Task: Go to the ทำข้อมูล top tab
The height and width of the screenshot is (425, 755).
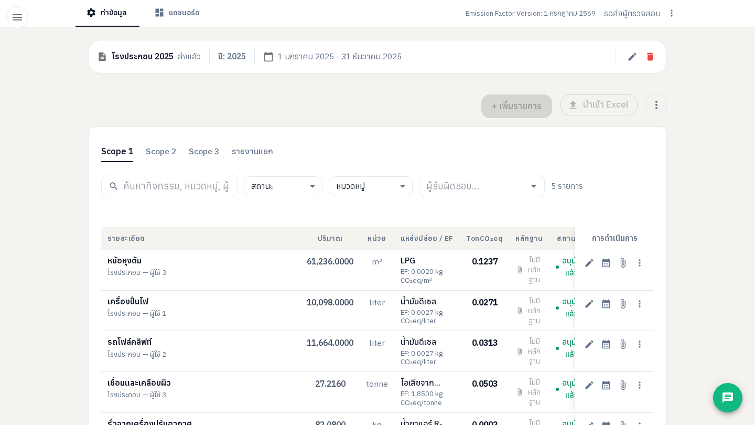Action: tap(107, 13)
